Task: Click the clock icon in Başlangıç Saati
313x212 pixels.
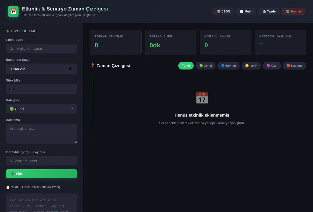Action: (x=71, y=69)
